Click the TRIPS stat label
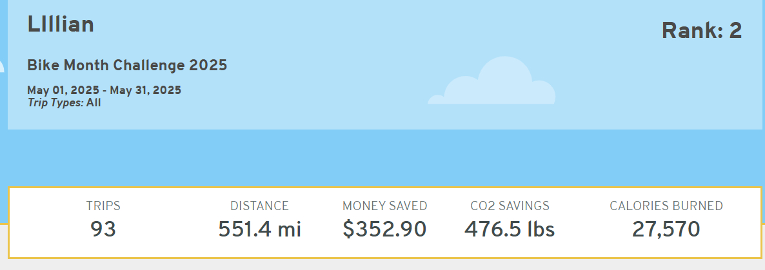The height and width of the screenshot is (270, 765). point(103,206)
